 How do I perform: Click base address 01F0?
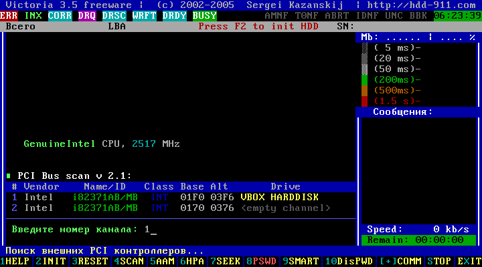click(x=192, y=198)
